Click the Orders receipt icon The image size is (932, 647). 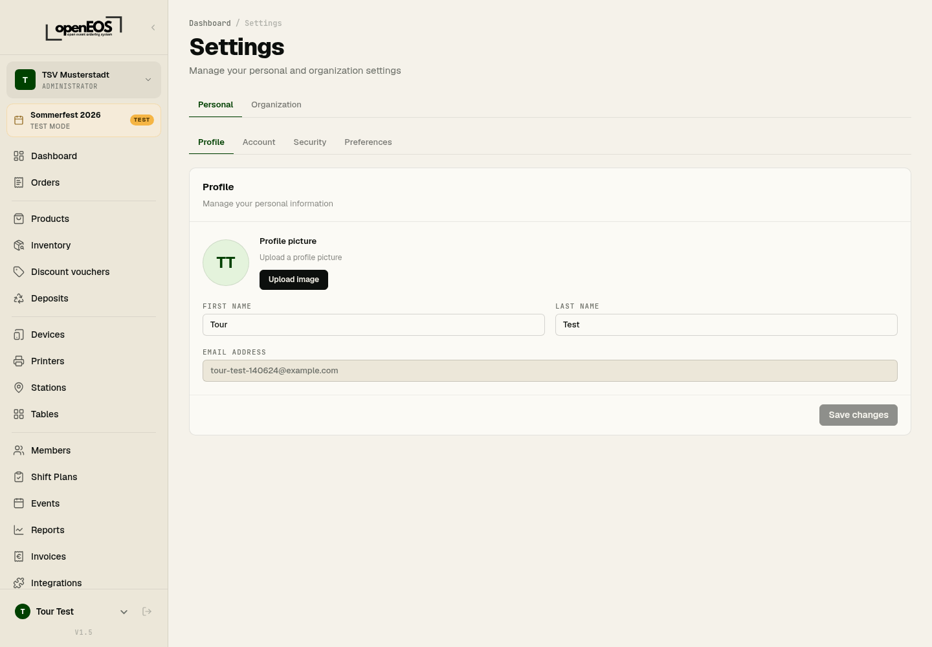pos(19,182)
